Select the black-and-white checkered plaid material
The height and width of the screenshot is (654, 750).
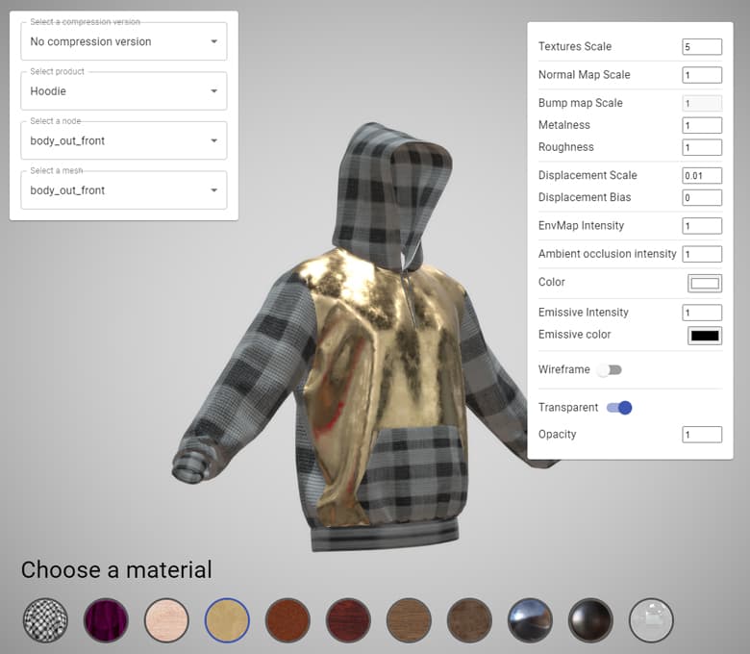pos(45,620)
